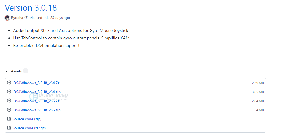This screenshot has width=283, height=140.
Task: Download DS4Windows_3.0.18_x86.zip
Action: pyautogui.click(x=37, y=110)
